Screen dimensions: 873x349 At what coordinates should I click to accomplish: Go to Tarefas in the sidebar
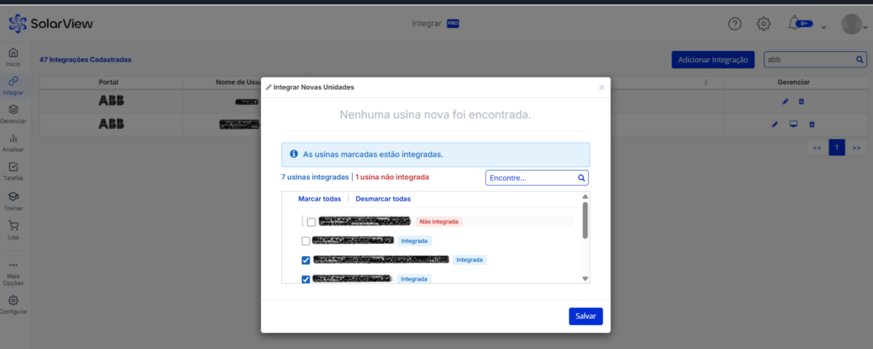[x=13, y=168]
